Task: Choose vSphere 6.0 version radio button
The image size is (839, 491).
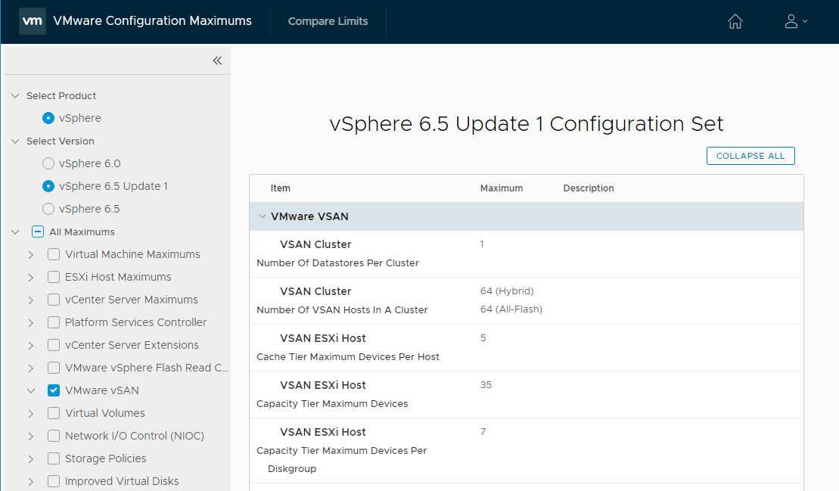Action: [x=48, y=163]
